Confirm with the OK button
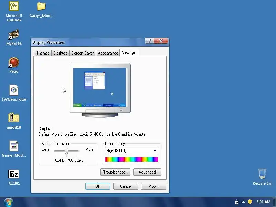 point(98,186)
